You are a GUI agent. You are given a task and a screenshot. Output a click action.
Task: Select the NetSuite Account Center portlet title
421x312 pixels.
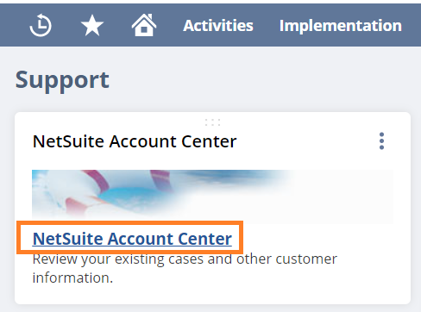135,141
